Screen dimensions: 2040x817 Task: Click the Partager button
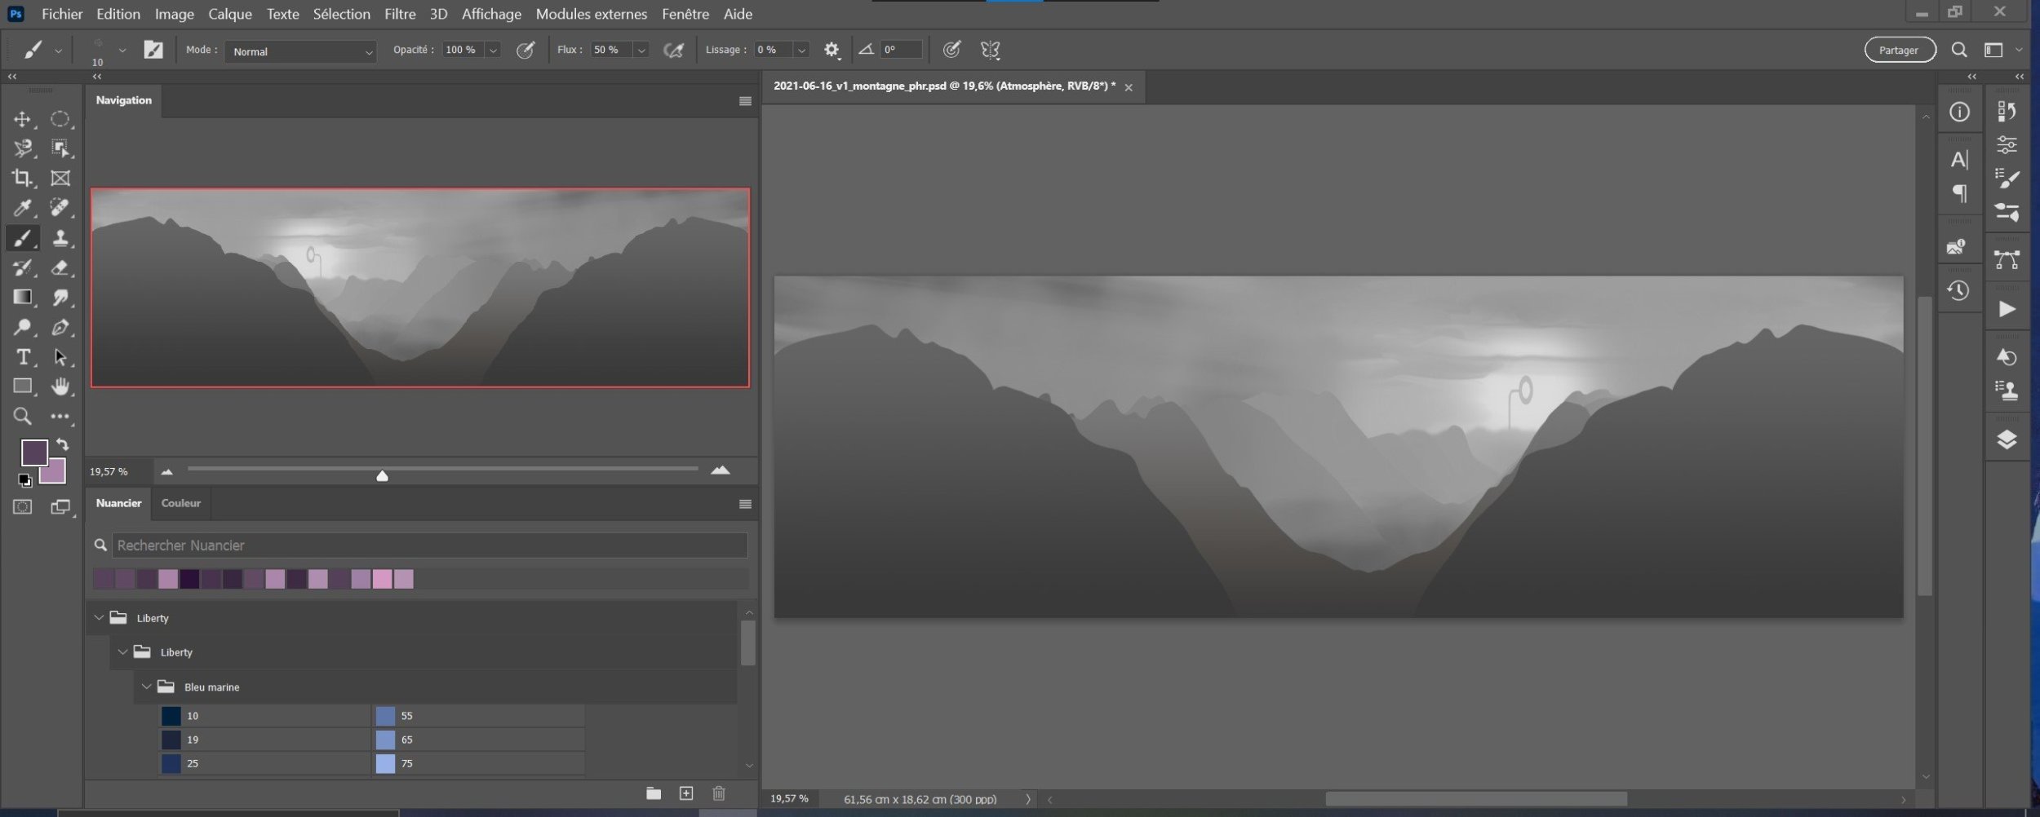point(1899,51)
